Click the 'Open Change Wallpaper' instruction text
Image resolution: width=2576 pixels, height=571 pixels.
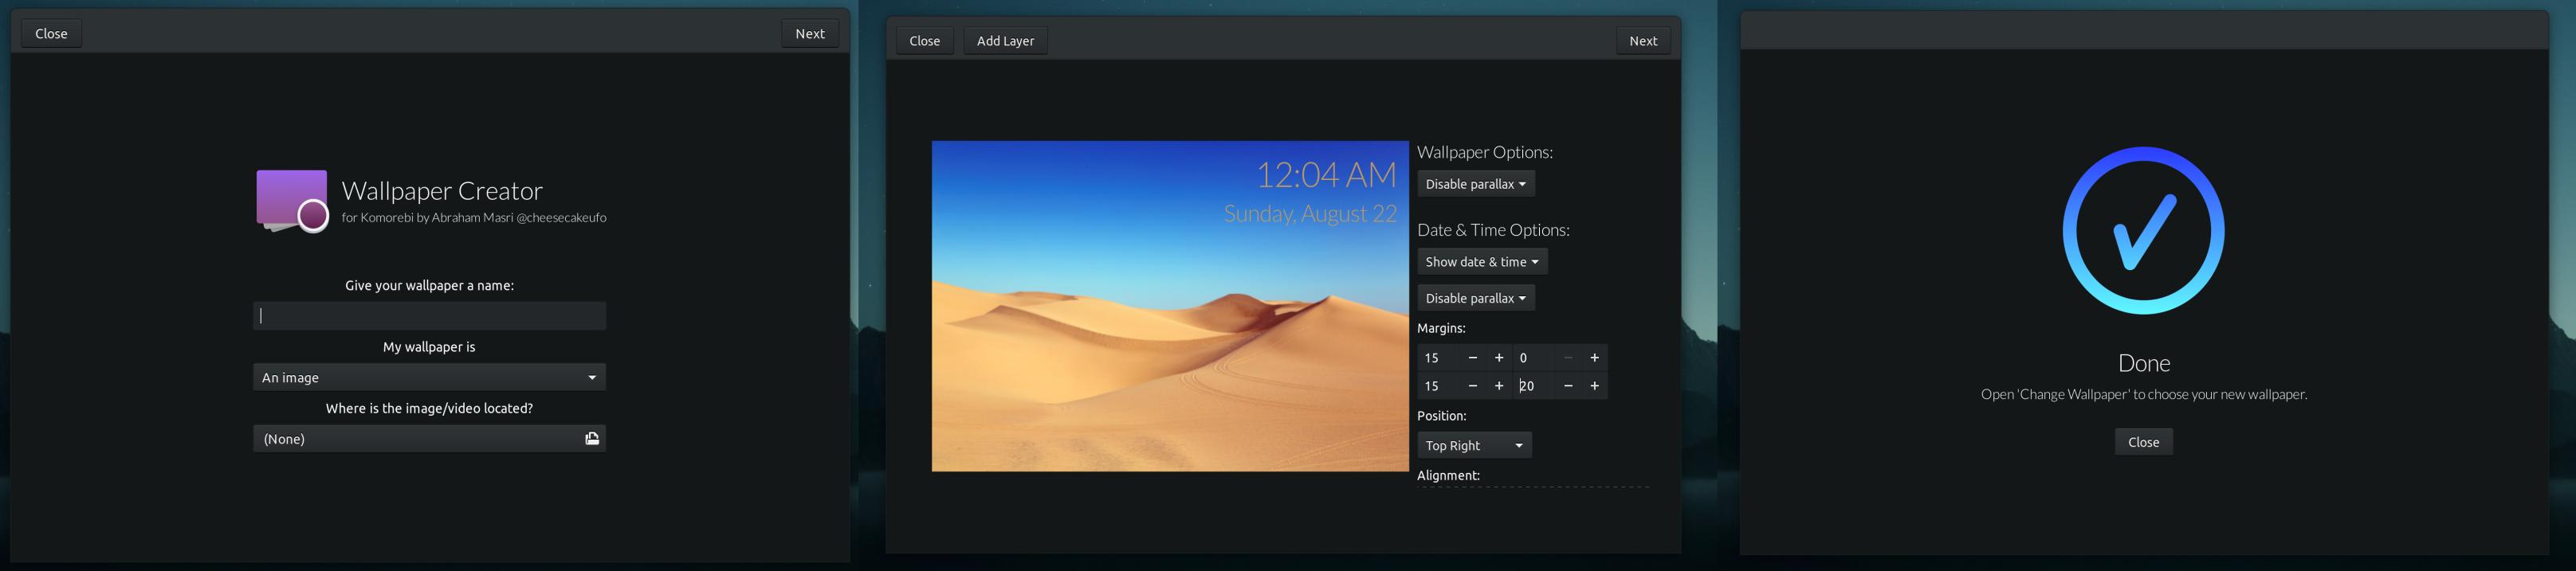(x=2143, y=394)
